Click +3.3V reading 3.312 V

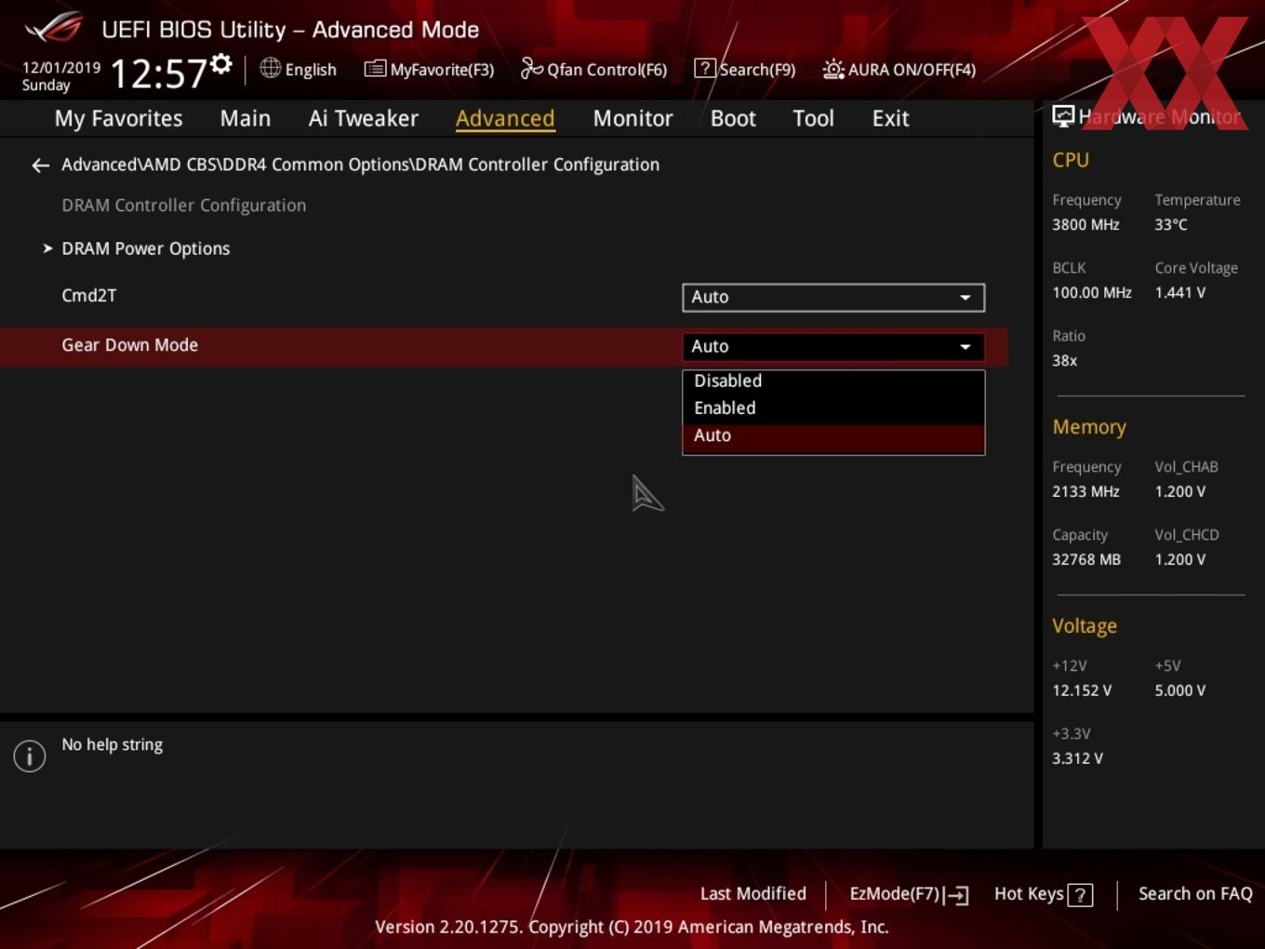(x=1077, y=758)
